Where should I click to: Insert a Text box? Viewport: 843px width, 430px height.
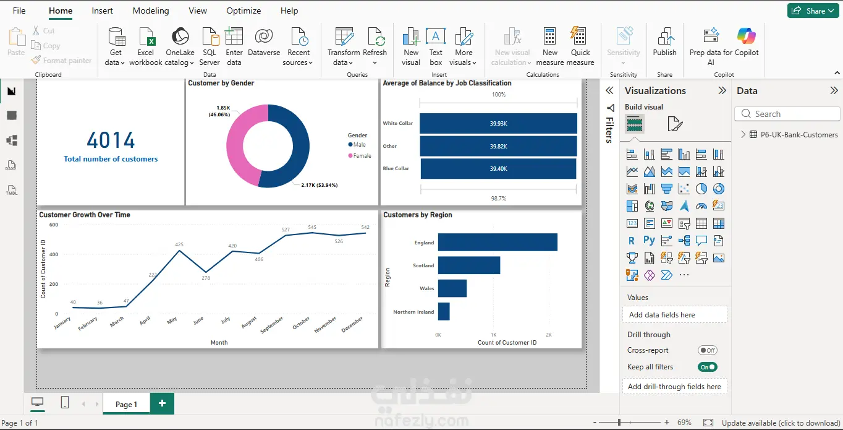click(x=436, y=46)
